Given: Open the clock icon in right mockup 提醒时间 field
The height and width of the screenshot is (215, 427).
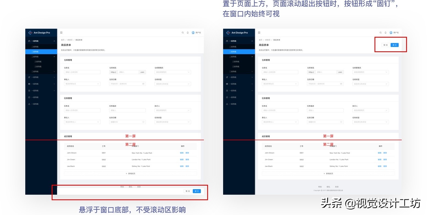Looking at the screenshot, I should 341,122.
